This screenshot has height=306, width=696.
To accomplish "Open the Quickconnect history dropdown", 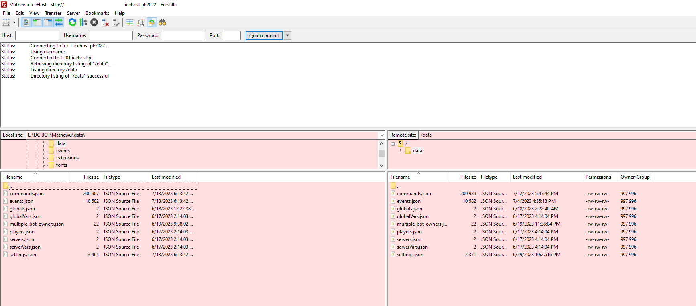I will (x=287, y=36).
